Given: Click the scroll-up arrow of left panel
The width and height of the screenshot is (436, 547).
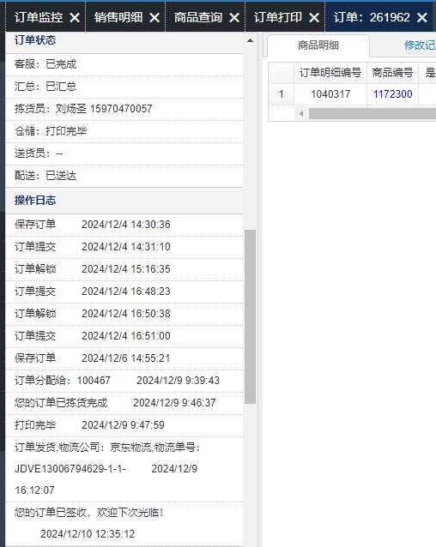Looking at the screenshot, I should [250, 41].
